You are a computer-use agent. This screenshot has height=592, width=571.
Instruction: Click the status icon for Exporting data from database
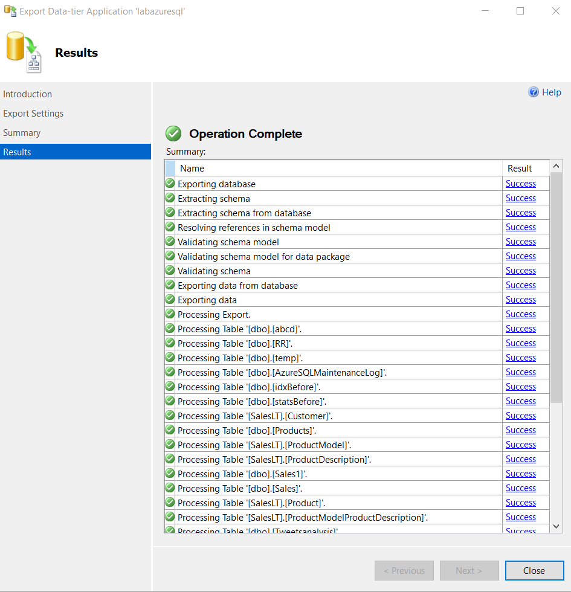coord(170,285)
